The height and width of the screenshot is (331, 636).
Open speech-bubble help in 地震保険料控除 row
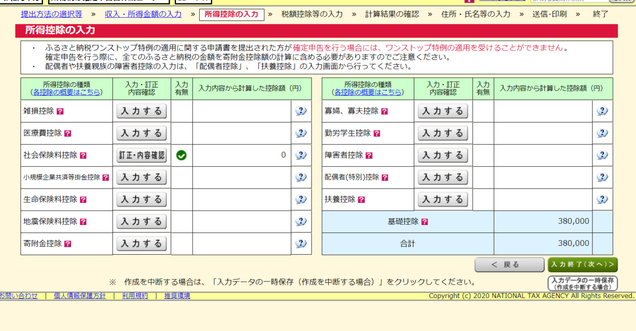pyautogui.click(x=301, y=221)
